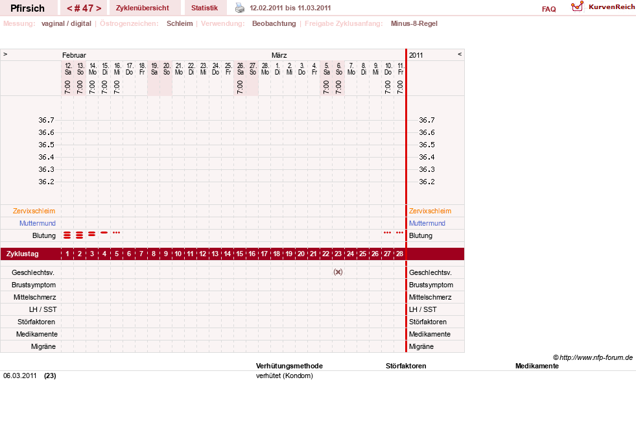Viewport: 636px width, 430px height.
Task: Click note date 06.03.2011
Action: (x=20, y=376)
